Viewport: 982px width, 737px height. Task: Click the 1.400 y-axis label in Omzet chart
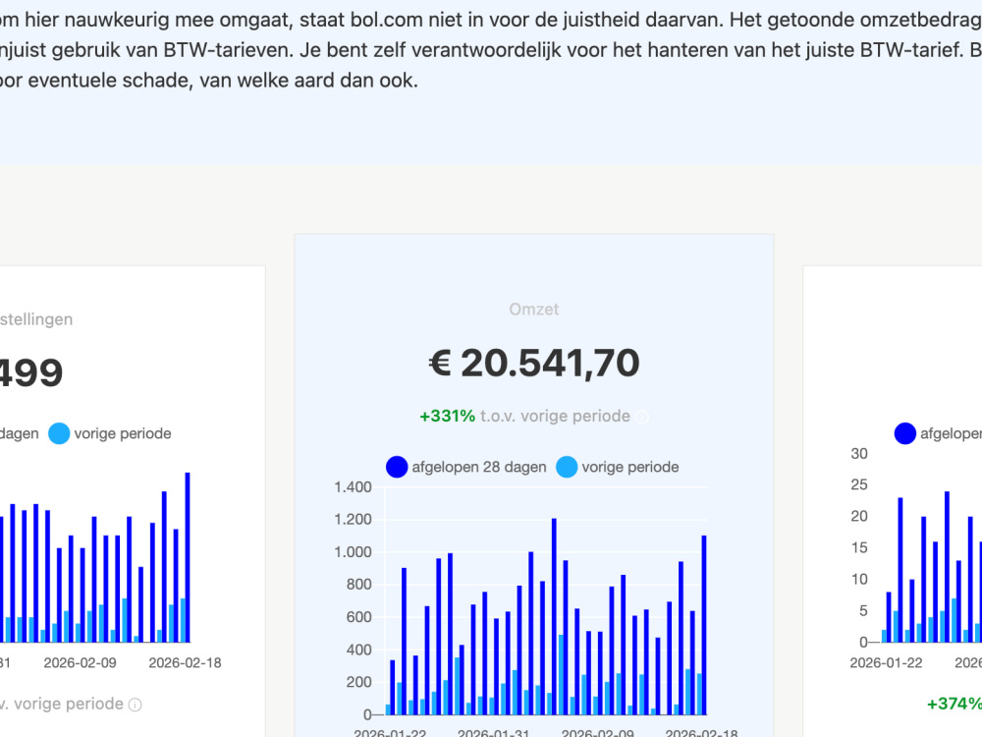coord(353,487)
